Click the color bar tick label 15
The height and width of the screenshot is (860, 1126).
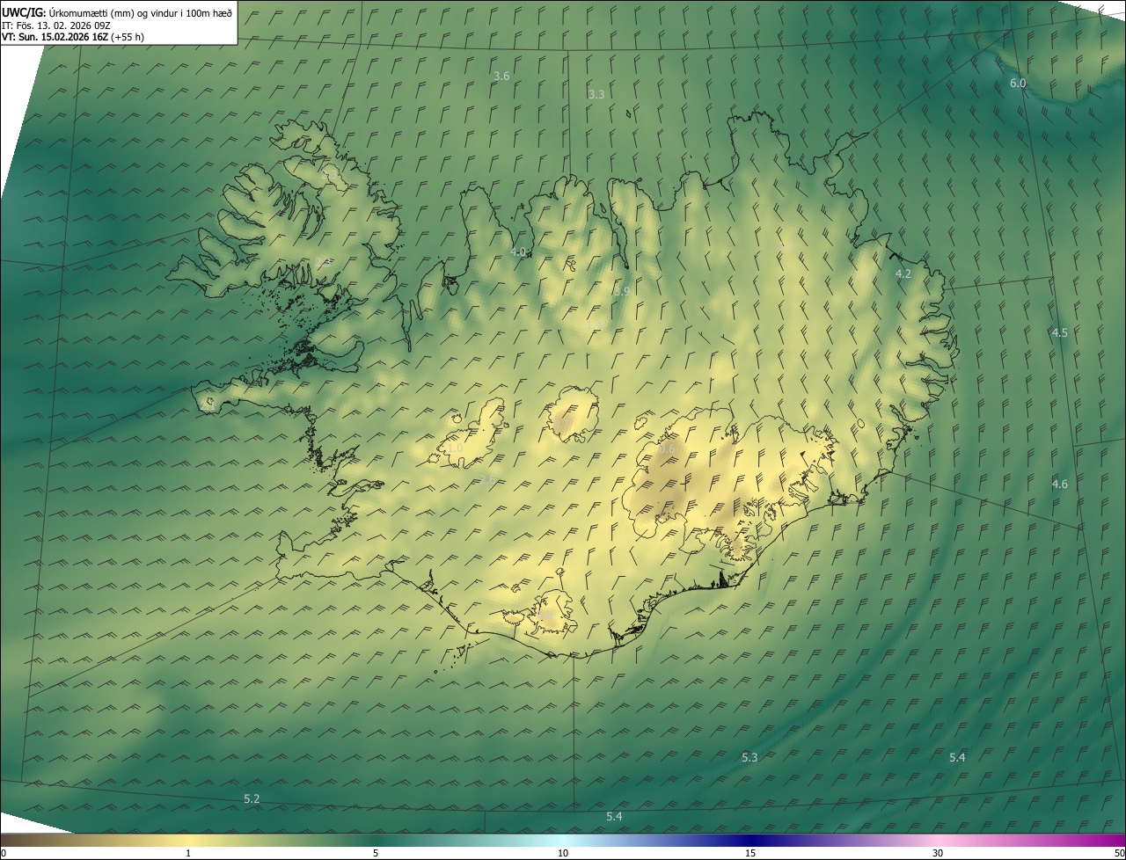tap(750, 853)
